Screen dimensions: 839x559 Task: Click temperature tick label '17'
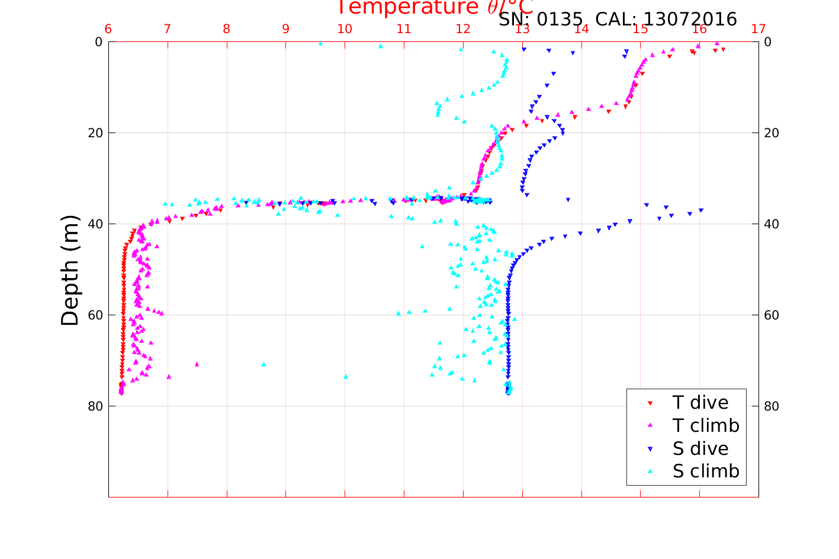tap(758, 29)
